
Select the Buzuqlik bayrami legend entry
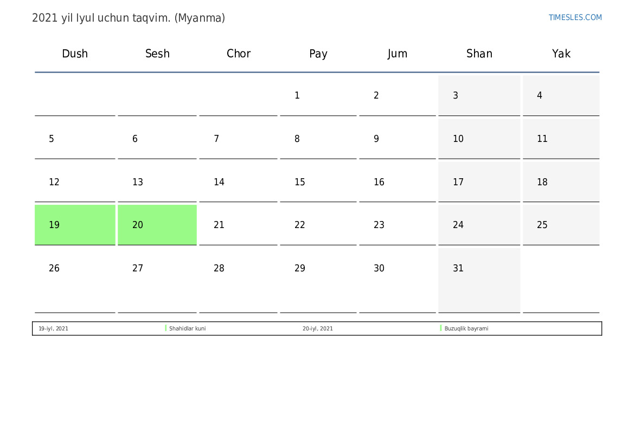tap(466, 329)
